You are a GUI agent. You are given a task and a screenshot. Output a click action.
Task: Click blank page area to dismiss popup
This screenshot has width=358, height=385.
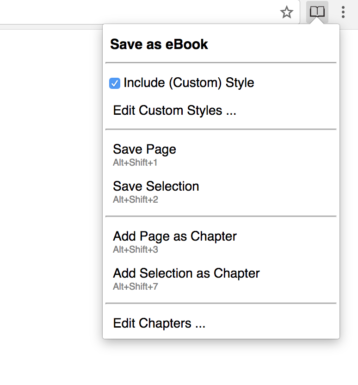[51, 208]
